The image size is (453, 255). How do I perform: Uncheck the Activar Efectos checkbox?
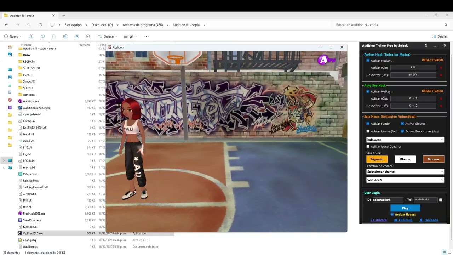click(x=402, y=124)
